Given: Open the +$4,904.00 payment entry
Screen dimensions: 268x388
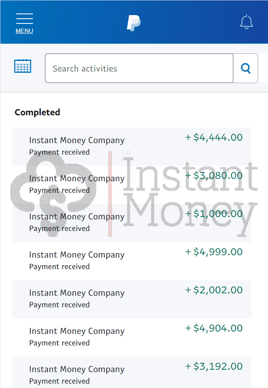Looking at the screenshot, I should tap(132, 338).
